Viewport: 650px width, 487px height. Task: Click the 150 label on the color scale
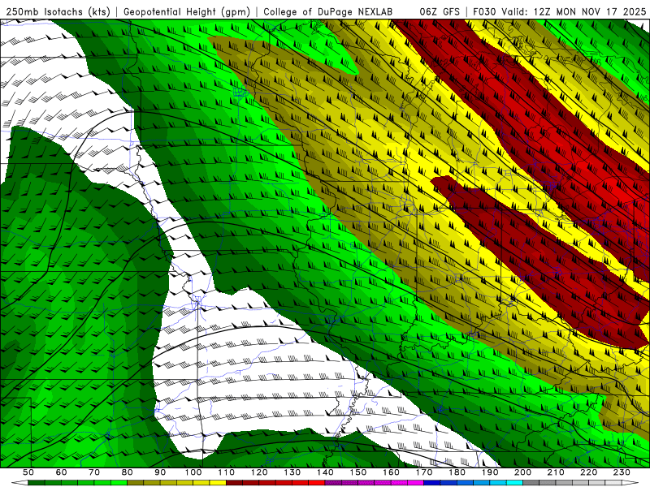pos(358,472)
